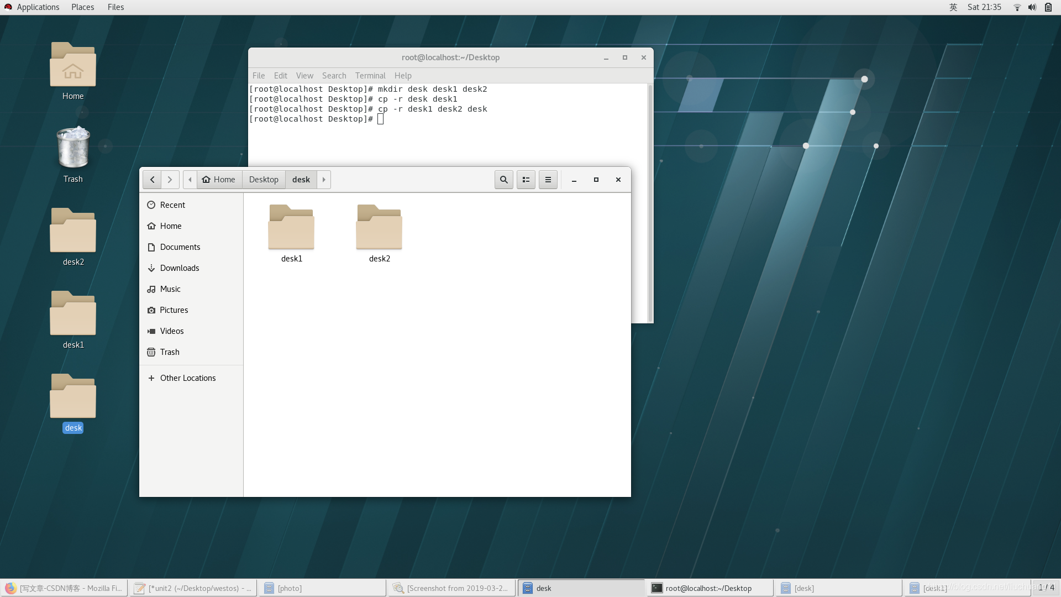Open the terminal Edit menu

[281, 76]
